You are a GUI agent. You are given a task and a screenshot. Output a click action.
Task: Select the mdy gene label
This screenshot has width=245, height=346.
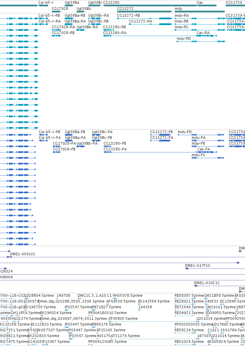178,8
